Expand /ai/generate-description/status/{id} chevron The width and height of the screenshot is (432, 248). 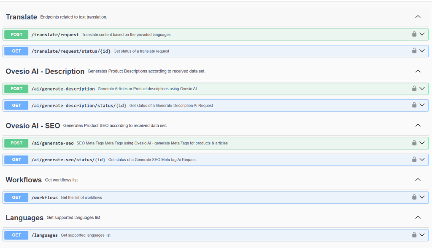(x=422, y=105)
